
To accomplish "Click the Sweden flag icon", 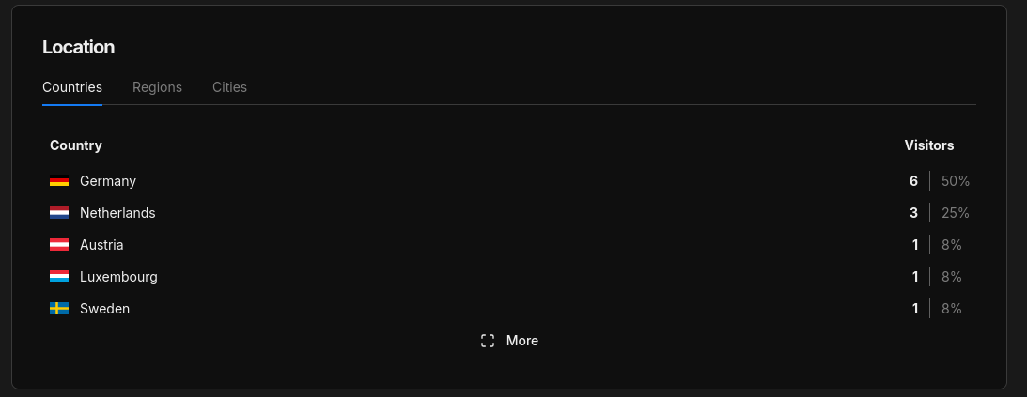I will click(59, 309).
